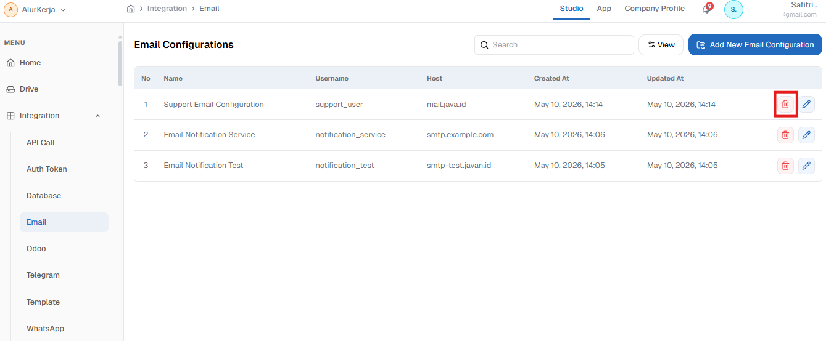Delete the Email Notification Test row

pyautogui.click(x=785, y=166)
